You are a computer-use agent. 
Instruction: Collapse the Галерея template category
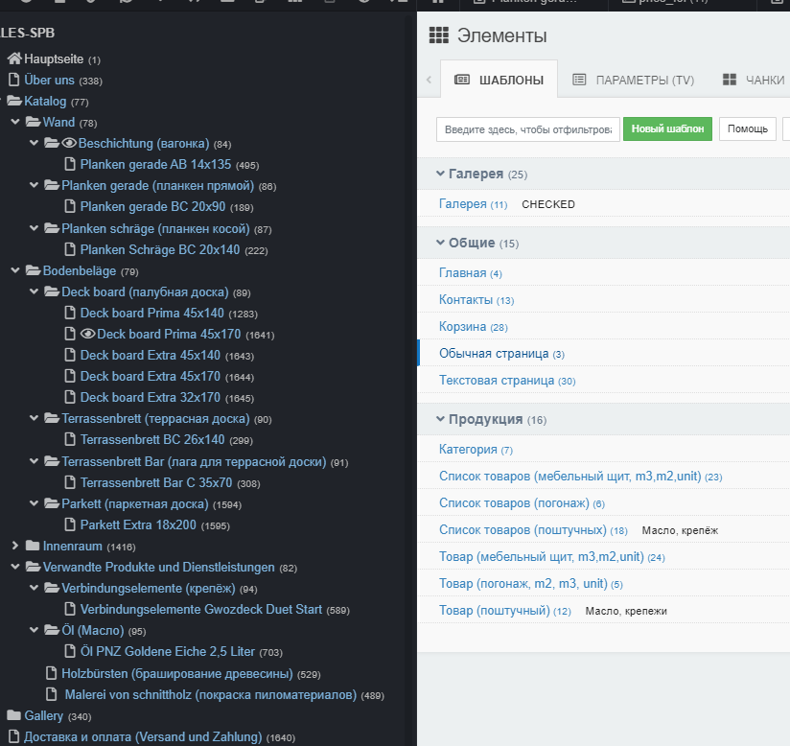[x=440, y=174]
